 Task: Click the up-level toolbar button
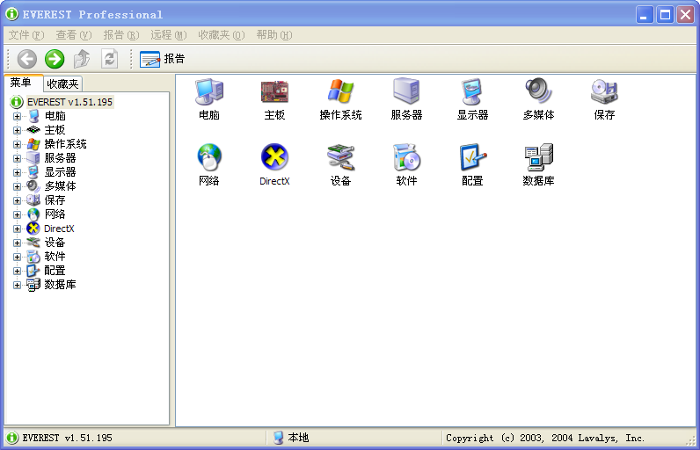(x=82, y=59)
